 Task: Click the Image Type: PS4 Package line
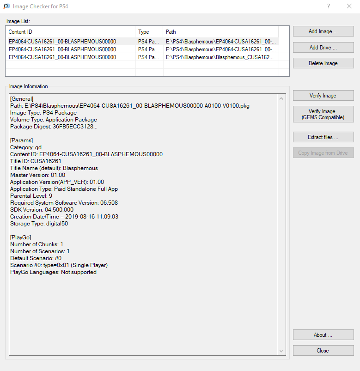(43, 113)
